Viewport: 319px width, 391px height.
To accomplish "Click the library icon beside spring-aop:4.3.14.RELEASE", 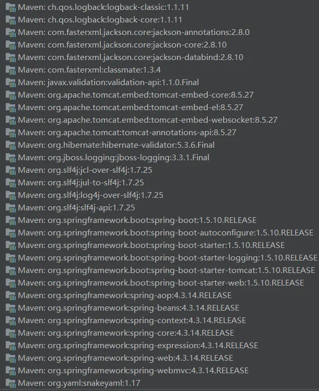I will pyautogui.click(x=10, y=295).
